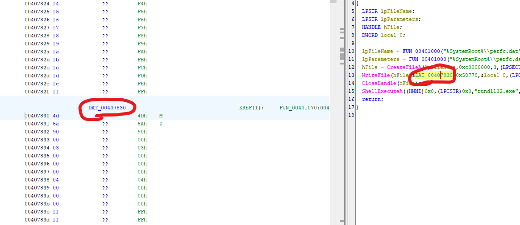Click the FFh value at address 0040782f
The width and height of the screenshot is (520, 225).
142,92
